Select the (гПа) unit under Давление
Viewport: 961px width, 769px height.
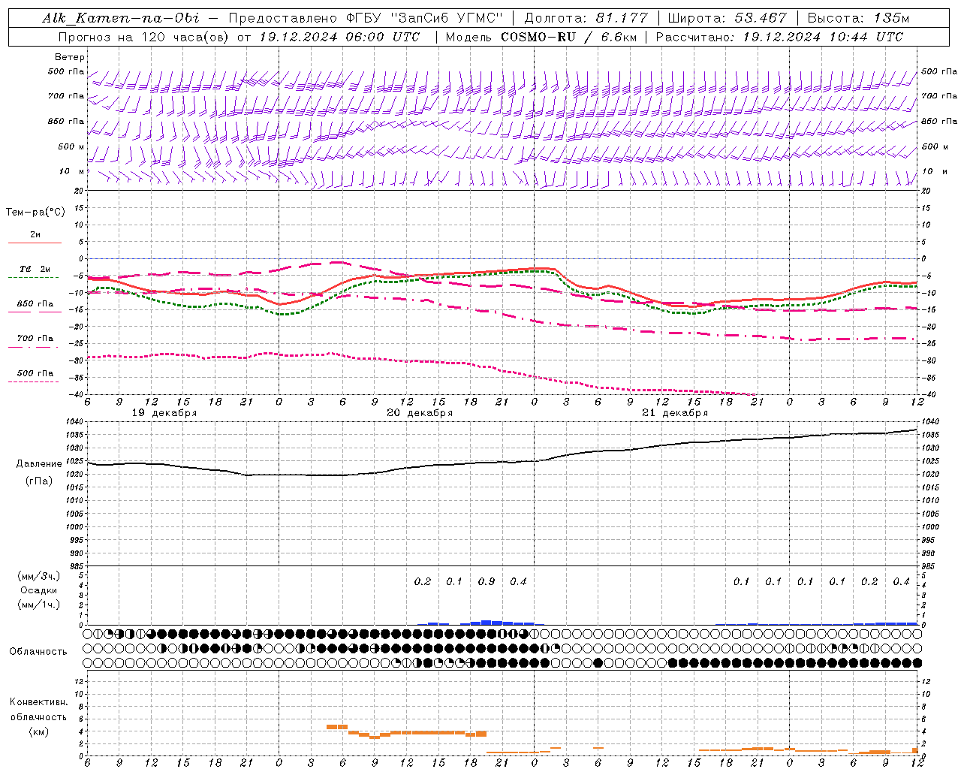[x=39, y=481]
